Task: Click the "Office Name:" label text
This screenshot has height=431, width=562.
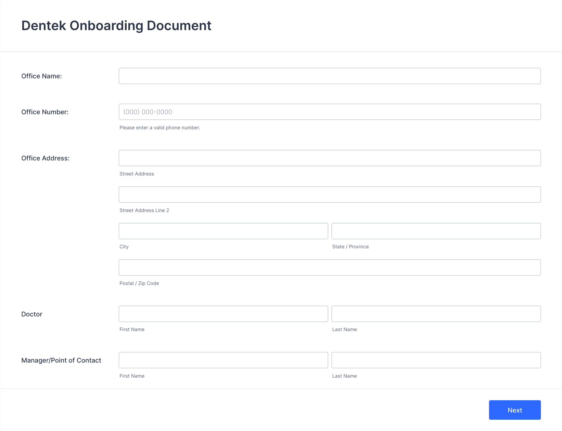Action: pos(41,76)
